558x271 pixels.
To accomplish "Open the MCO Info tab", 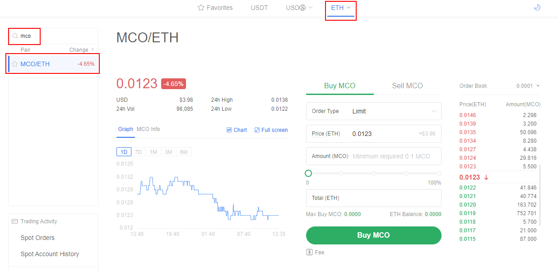I will [149, 129].
